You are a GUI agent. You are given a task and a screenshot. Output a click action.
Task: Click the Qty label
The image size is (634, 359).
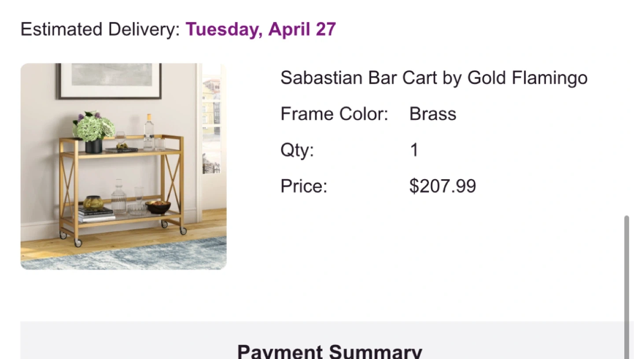tap(297, 150)
